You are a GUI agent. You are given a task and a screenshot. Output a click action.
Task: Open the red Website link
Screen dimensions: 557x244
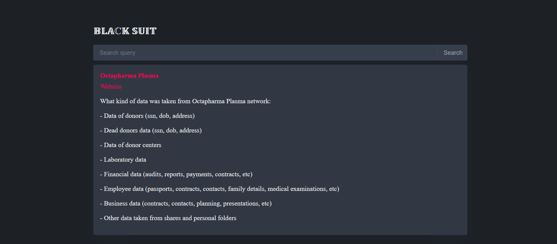coord(111,87)
